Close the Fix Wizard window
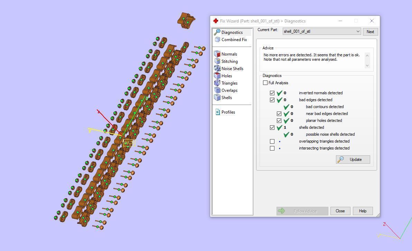Screen dimensions: 412x251 pos(372,21)
